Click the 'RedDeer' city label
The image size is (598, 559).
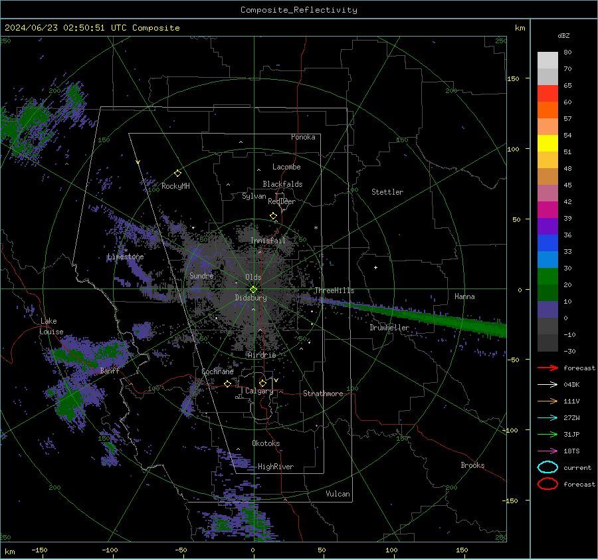click(282, 201)
